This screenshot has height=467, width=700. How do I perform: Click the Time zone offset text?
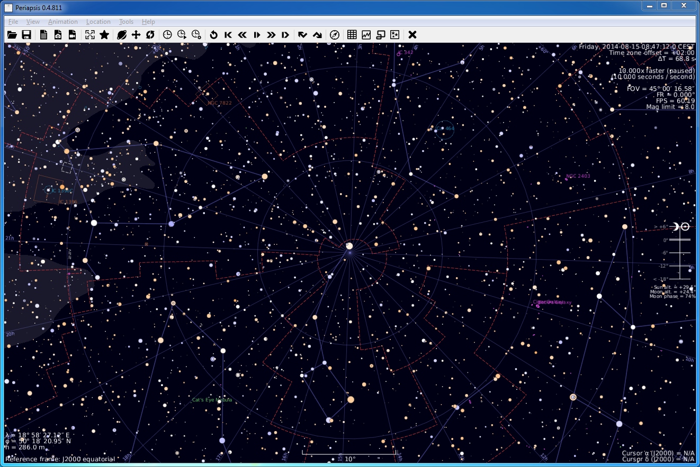(652, 52)
